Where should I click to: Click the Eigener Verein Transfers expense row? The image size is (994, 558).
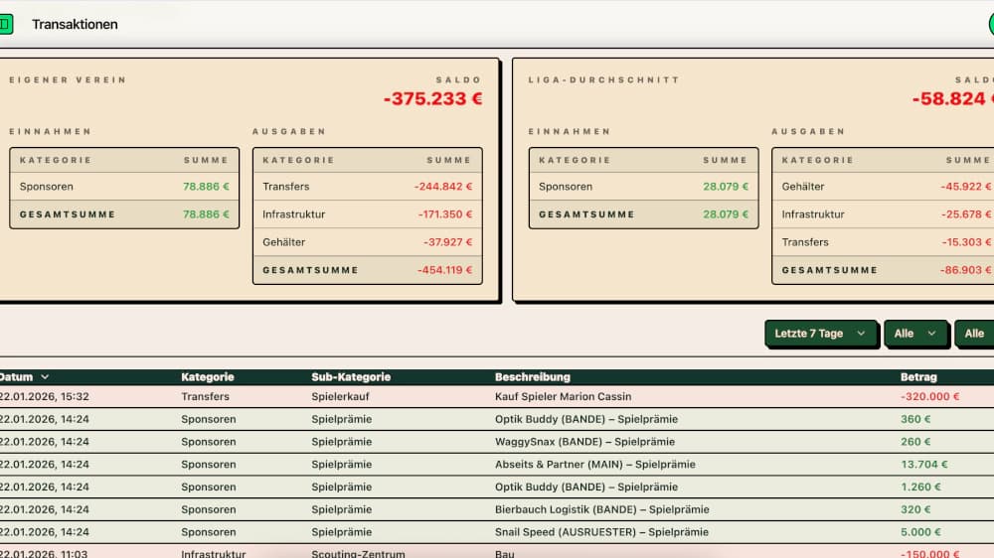tap(367, 187)
